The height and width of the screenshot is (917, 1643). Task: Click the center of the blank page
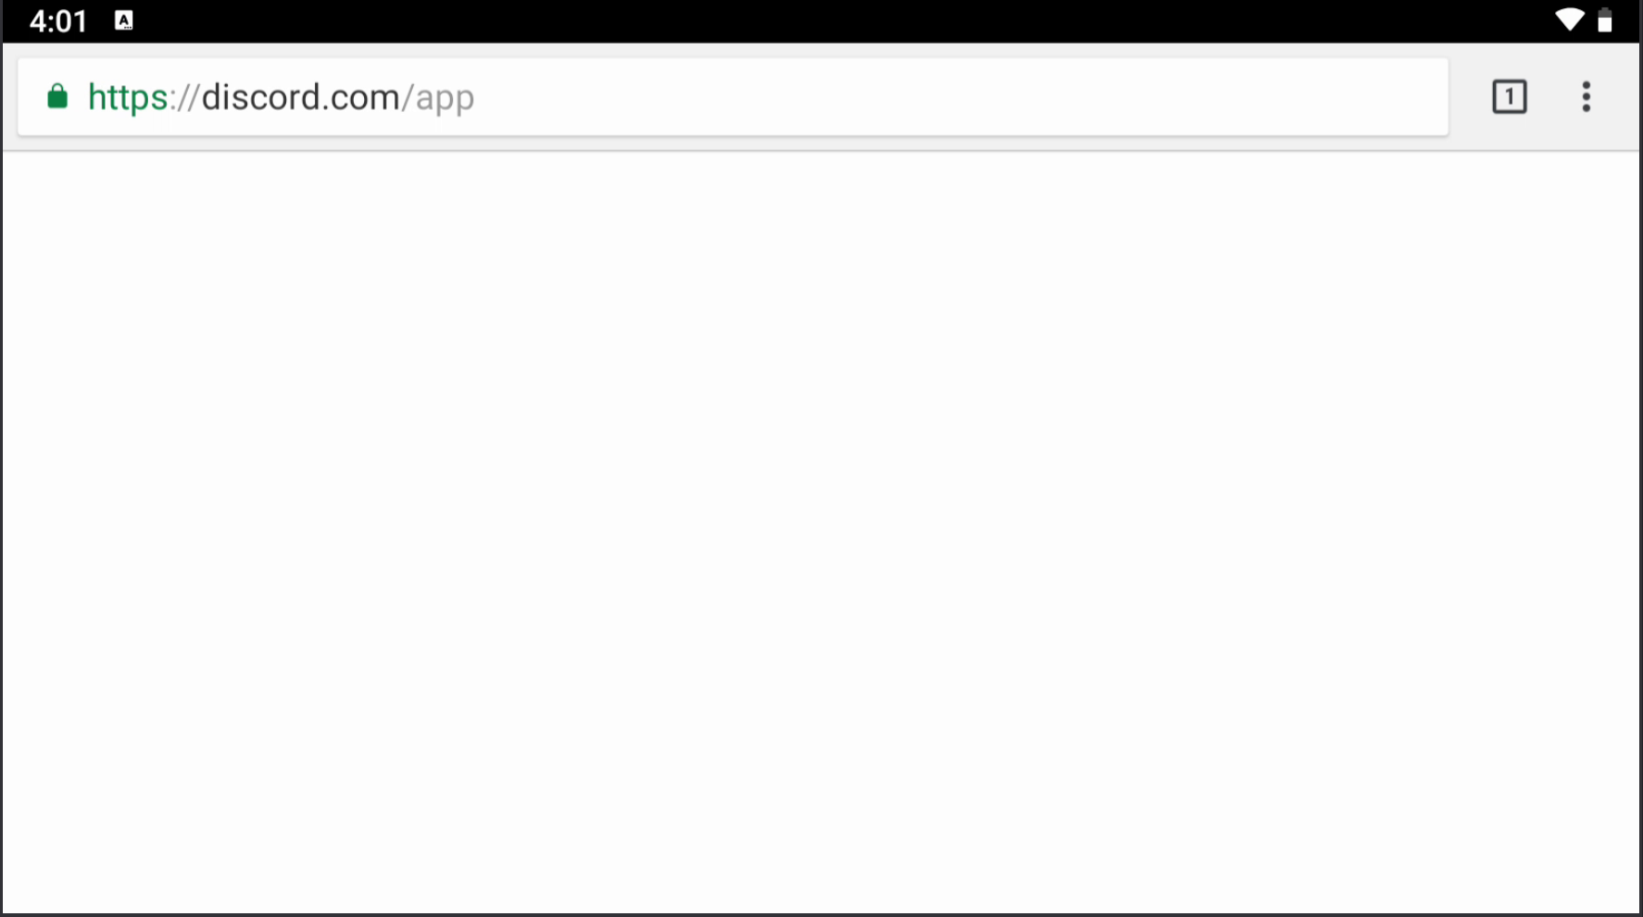[x=821, y=532]
